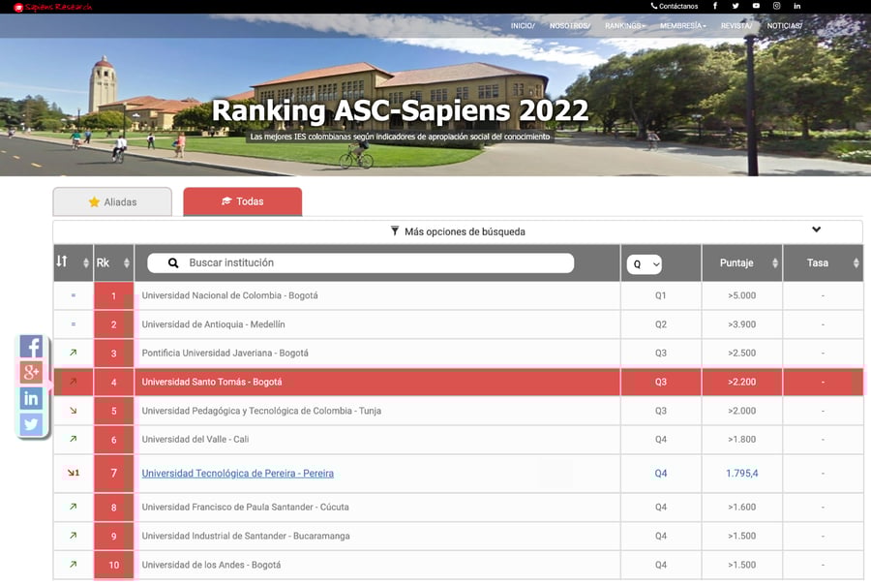Open the LinkedIn icon in top bar
871x585 pixels.
pyautogui.click(x=797, y=6)
